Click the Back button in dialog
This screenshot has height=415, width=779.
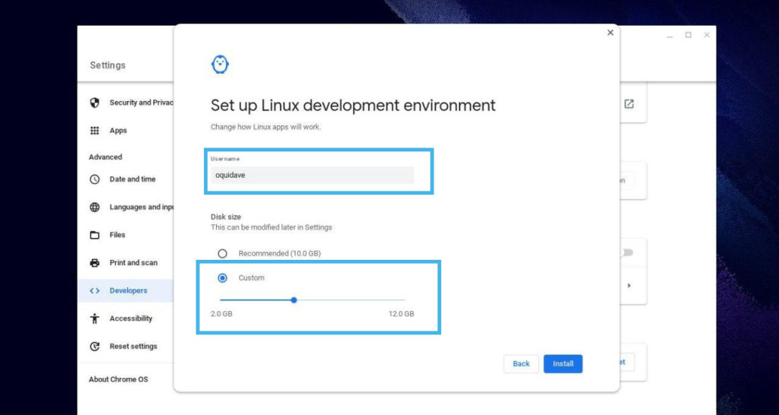(521, 364)
